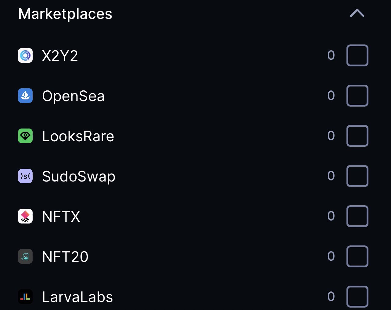This screenshot has height=310, width=391.
Task: Choose the SudoSwap marketplace label
Action: (79, 176)
